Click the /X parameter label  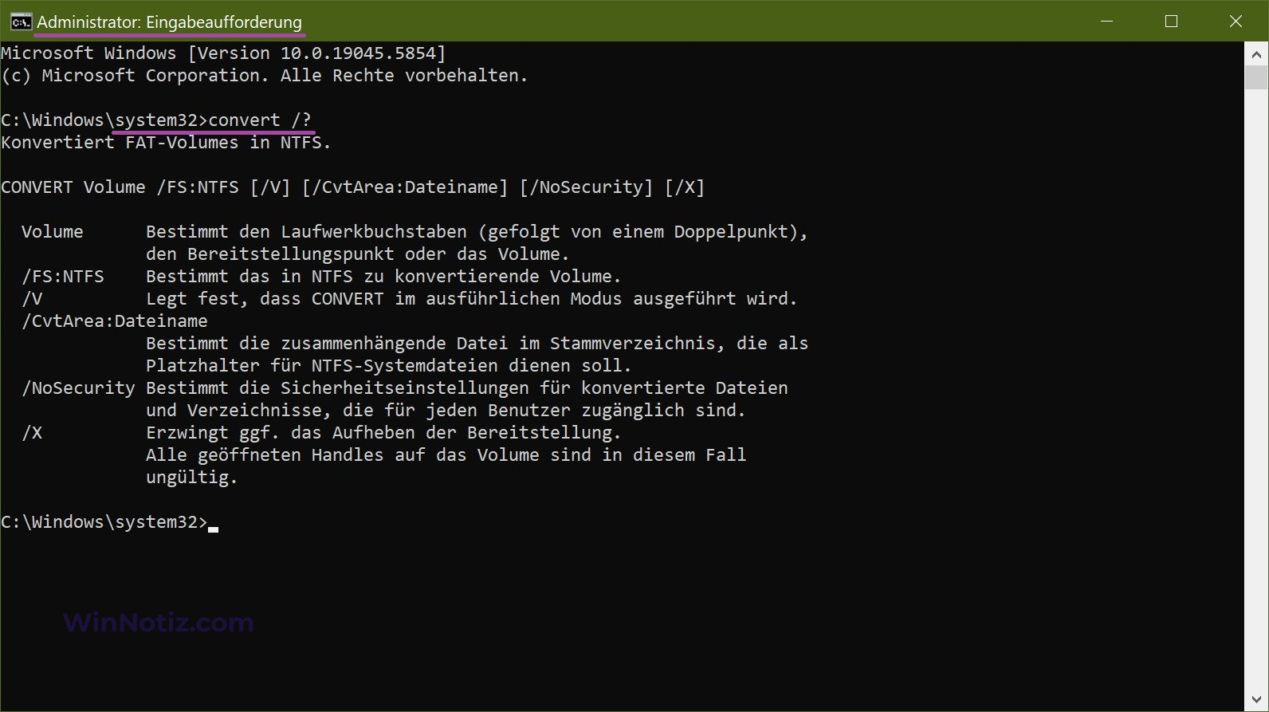(32, 433)
